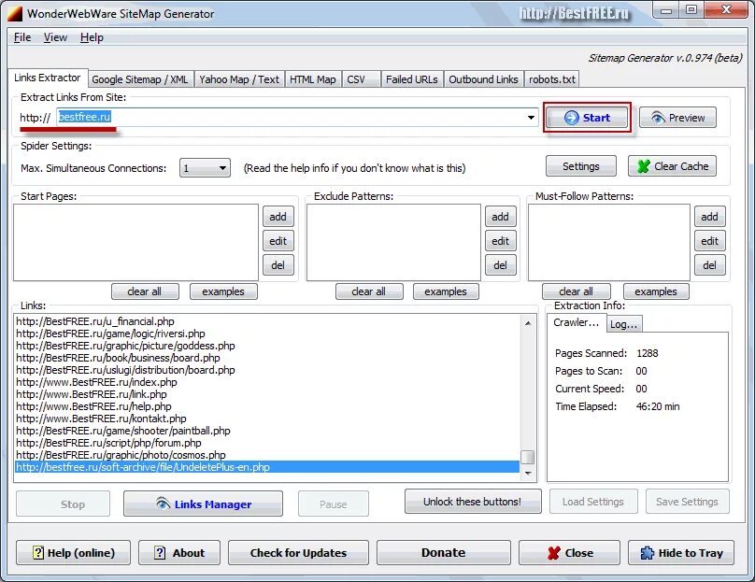Click the Start crawl button
This screenshot has height=582, width=755.
tap(587, 118)
